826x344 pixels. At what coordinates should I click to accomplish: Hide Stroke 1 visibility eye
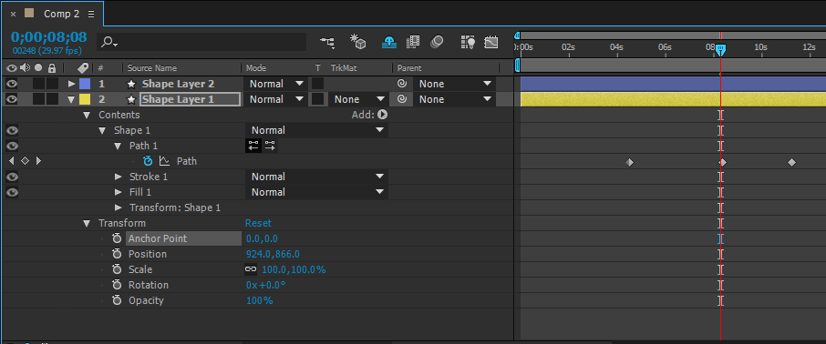[12, 177]
